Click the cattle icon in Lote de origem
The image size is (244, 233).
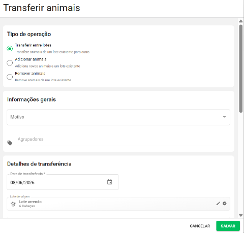[13, 204]
